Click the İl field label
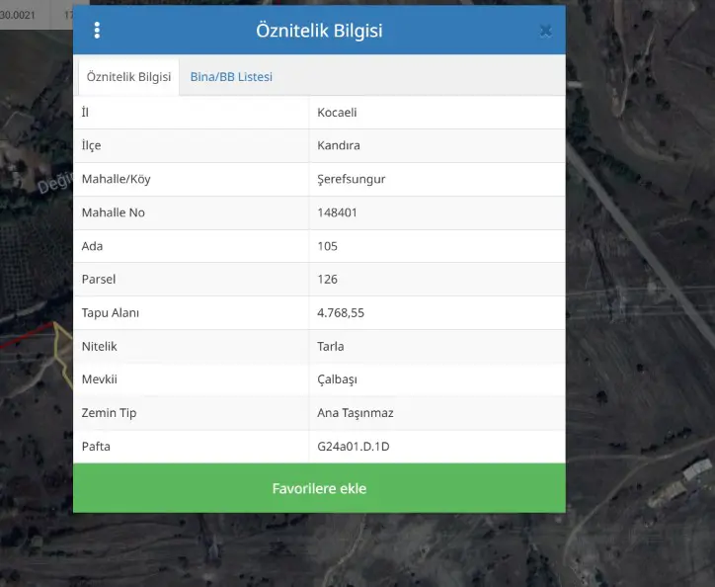The height and width of the screenshot is (587, 715). pos(85,113)
